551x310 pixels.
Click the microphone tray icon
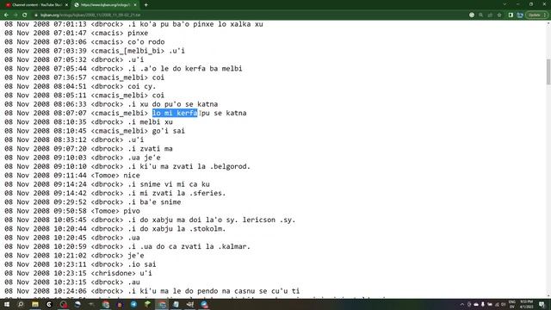483,304
